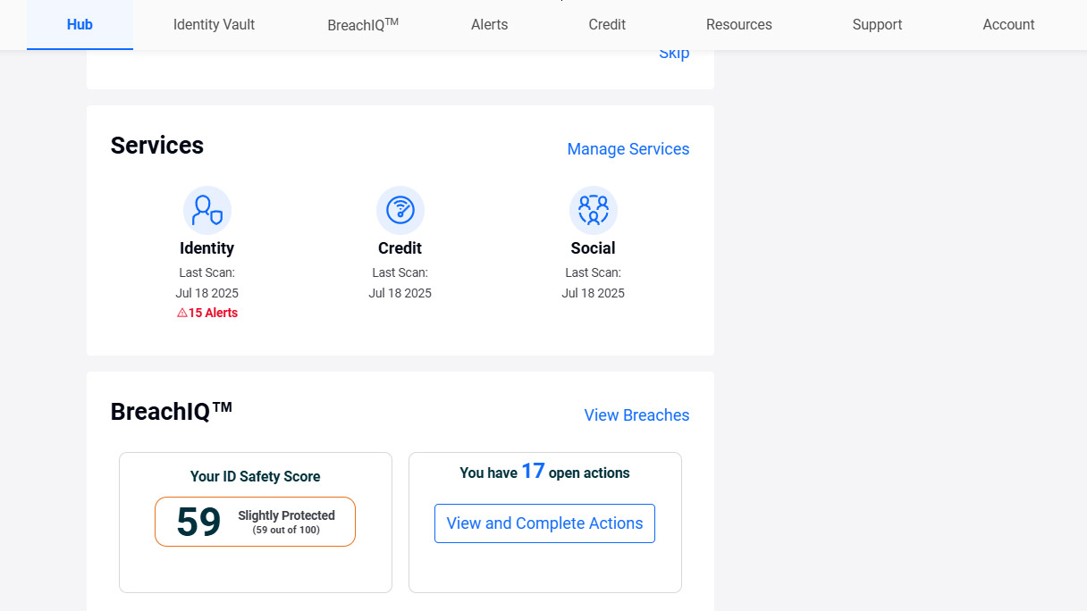The height and width of the screenshot is (611, 1087).
Task: Open the BreachIQ navigation tab
Action: (x=363, y=25)
